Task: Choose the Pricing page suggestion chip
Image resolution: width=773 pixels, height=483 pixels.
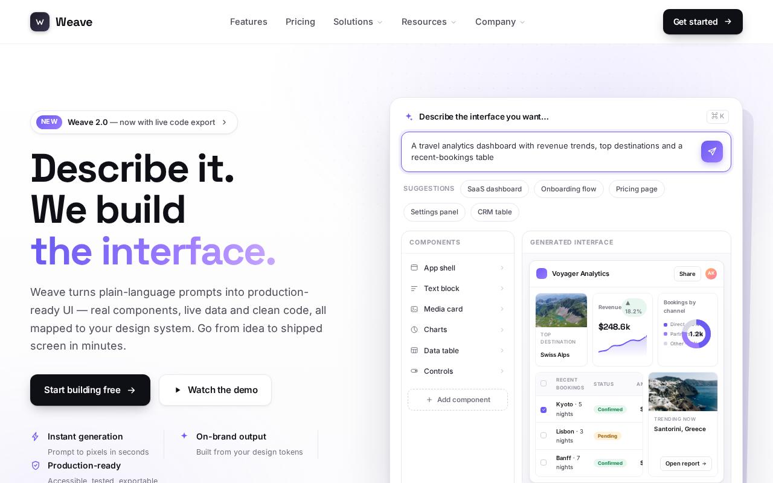Action: point(637,189)
